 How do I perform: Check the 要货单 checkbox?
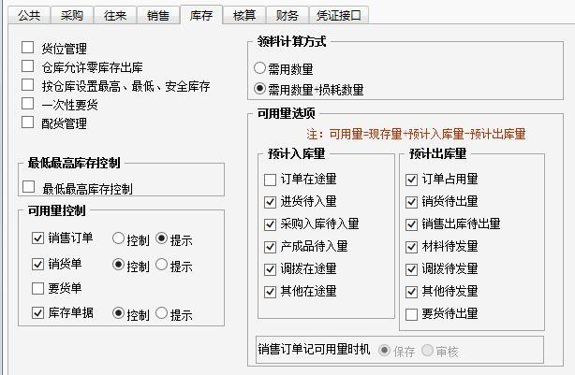tap(37, 288)
